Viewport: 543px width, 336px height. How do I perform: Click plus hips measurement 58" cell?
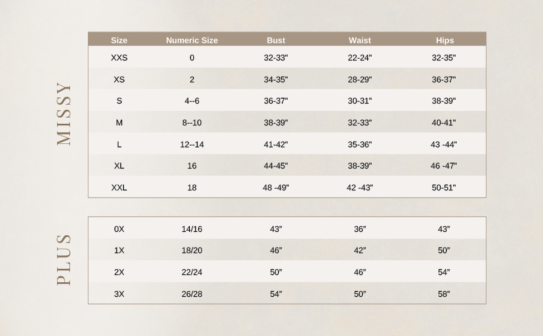(444, 294)
